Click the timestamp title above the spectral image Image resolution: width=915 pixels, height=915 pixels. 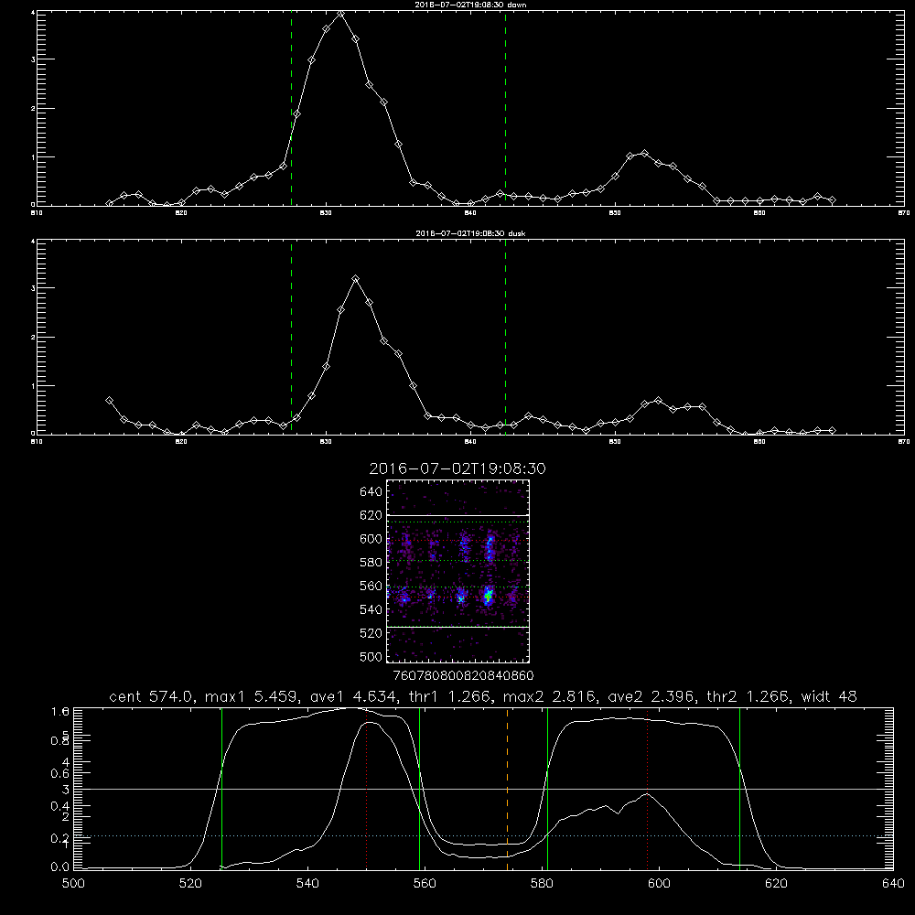[457, 468]
